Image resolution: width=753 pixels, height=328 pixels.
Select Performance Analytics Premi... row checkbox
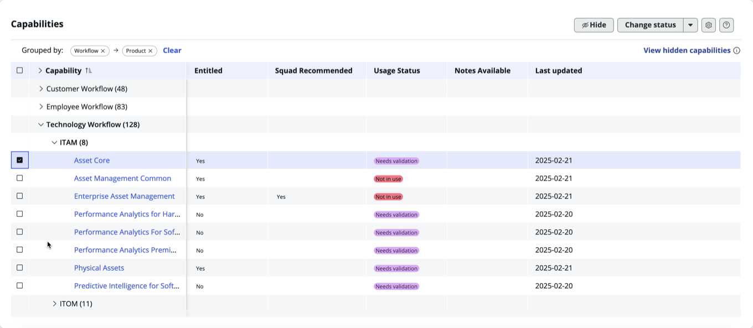point(20,249)
